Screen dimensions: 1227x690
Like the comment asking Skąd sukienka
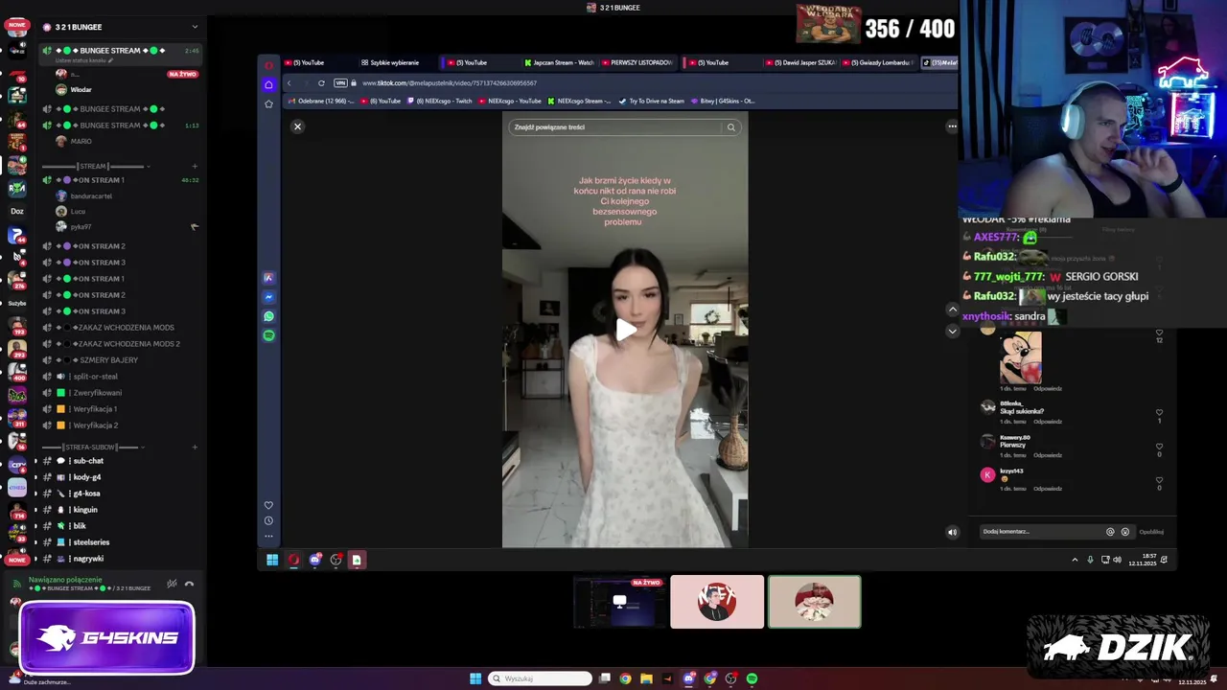[1159, 413]
